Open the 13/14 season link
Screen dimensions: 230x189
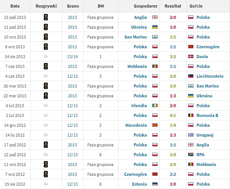[x=72, y=57]
